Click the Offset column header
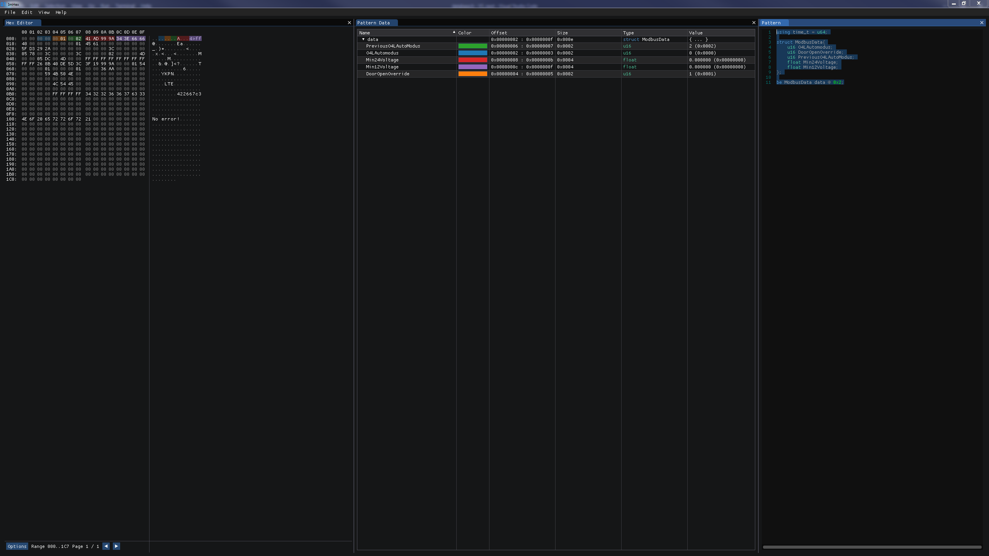Screen dimensions: 989x556 pos(522,33)
